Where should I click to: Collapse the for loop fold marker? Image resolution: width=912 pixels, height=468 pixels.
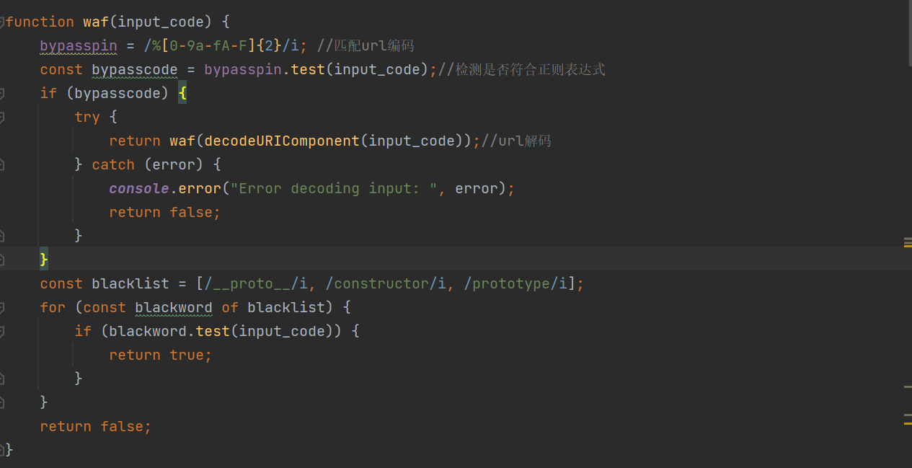(x=2, y=308)
